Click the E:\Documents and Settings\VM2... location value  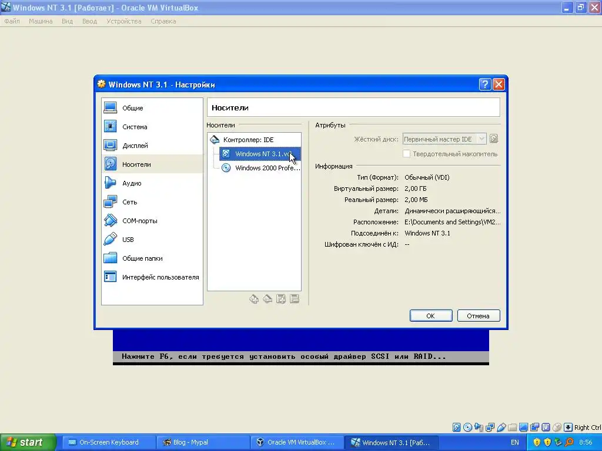tap(452, 222)
